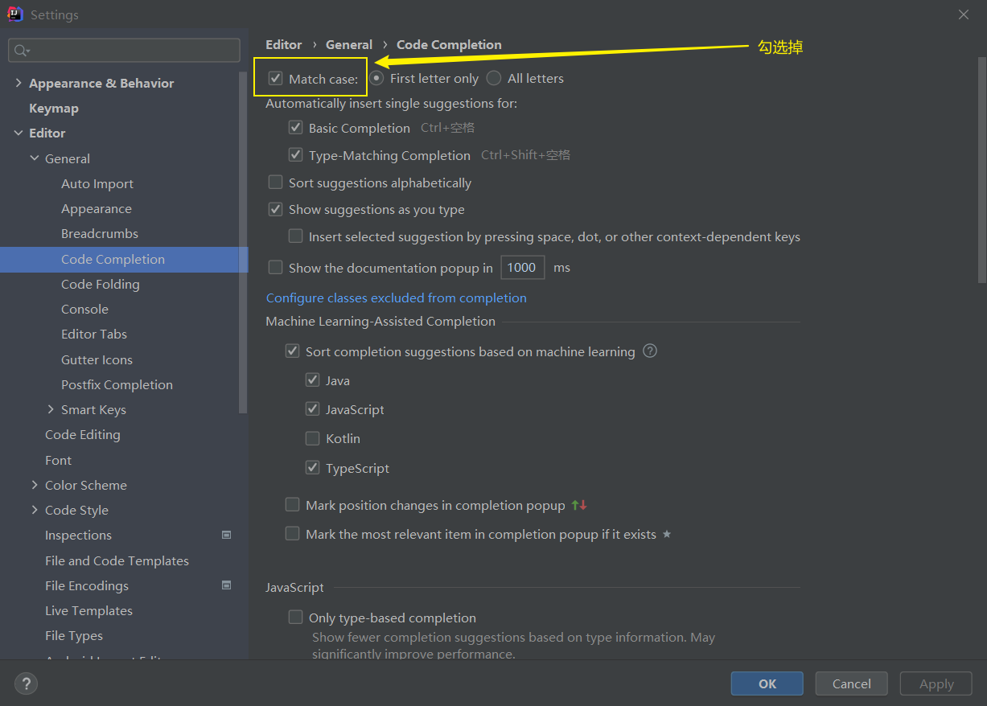The width and height of the screenshot is (987, 706).
Task: Open Configure classes excluded from completion link
Action: click(x=397, y=298)
